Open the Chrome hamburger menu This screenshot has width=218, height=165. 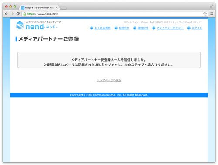coord(211,14)
